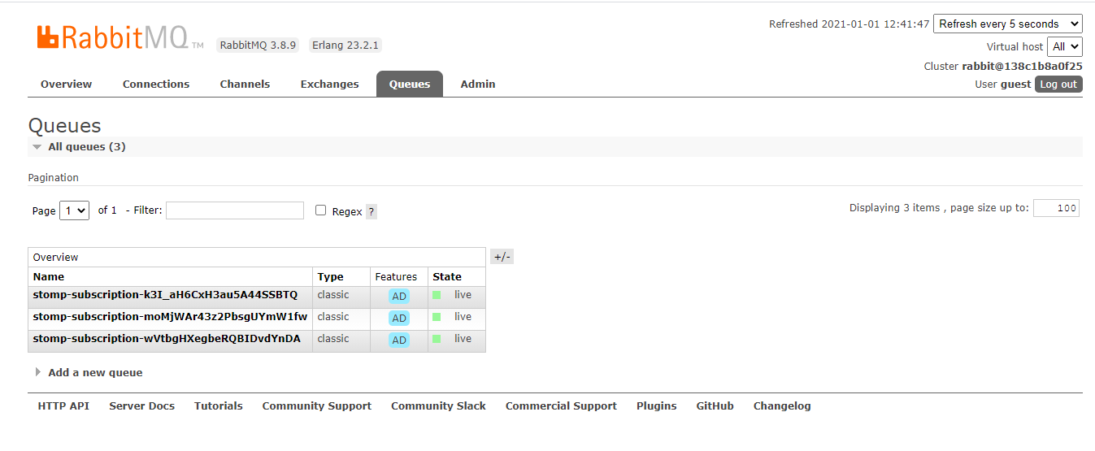Open the Changelog footer link
1095x451 pixels.
pyautogui.click(x=782, y=406)
